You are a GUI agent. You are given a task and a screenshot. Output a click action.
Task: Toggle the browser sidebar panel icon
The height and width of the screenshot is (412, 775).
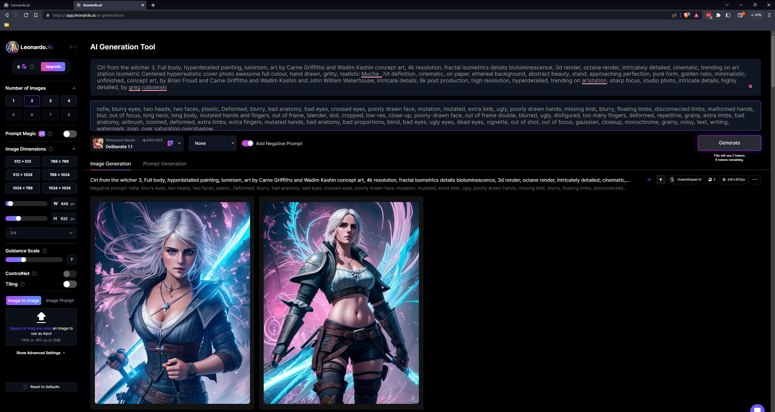(728, 15)
